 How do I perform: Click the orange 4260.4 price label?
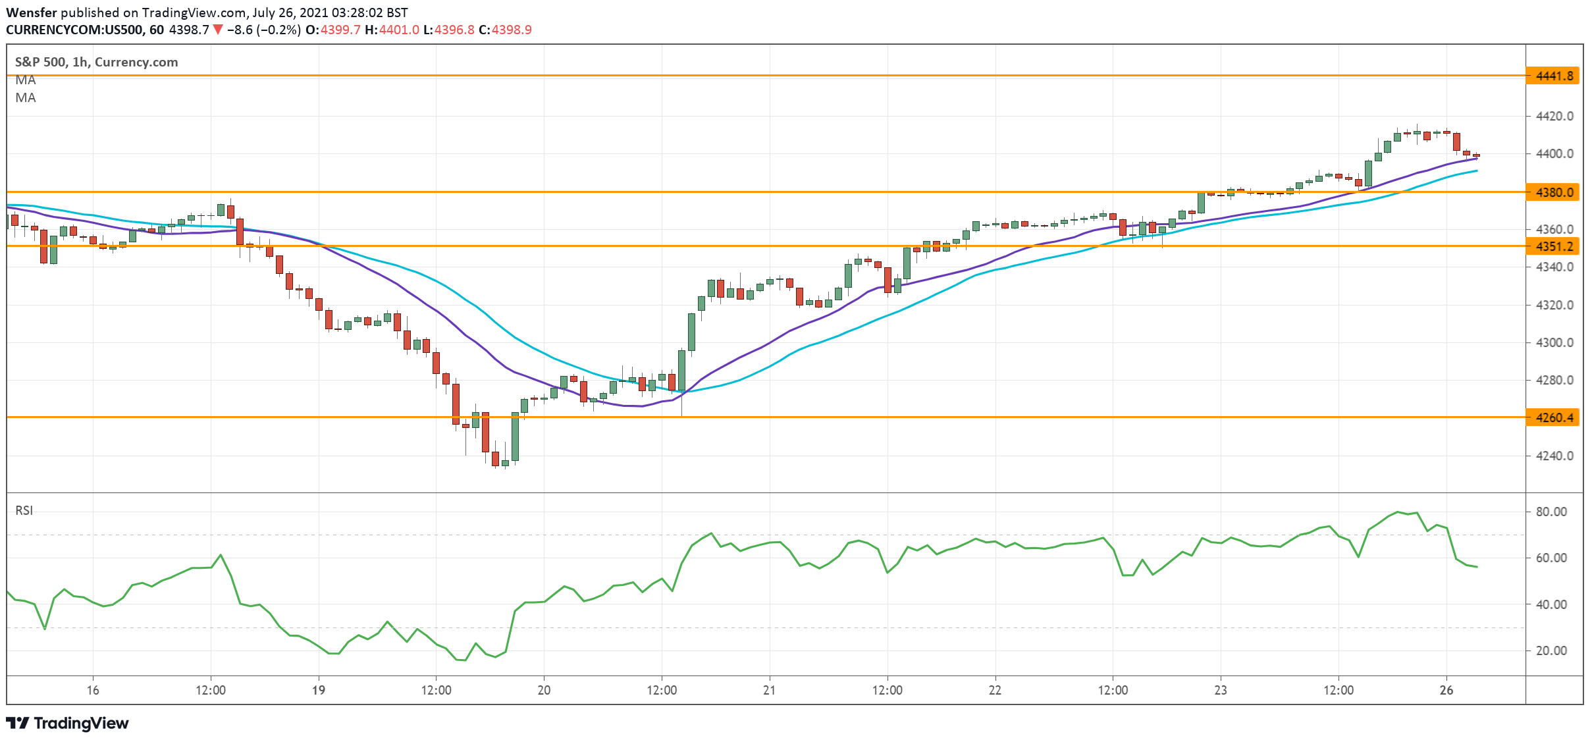coord(1552,417)
